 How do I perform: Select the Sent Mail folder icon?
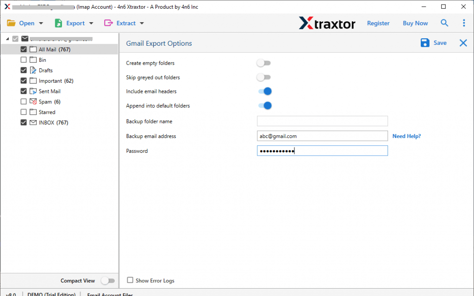tap(33, 91)
